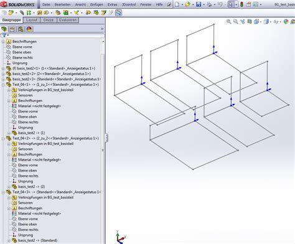The height and width of the screenshot is (244, 295).
Task: Open the dropdown arrow beside the New icon
Action: click(182, 4)
